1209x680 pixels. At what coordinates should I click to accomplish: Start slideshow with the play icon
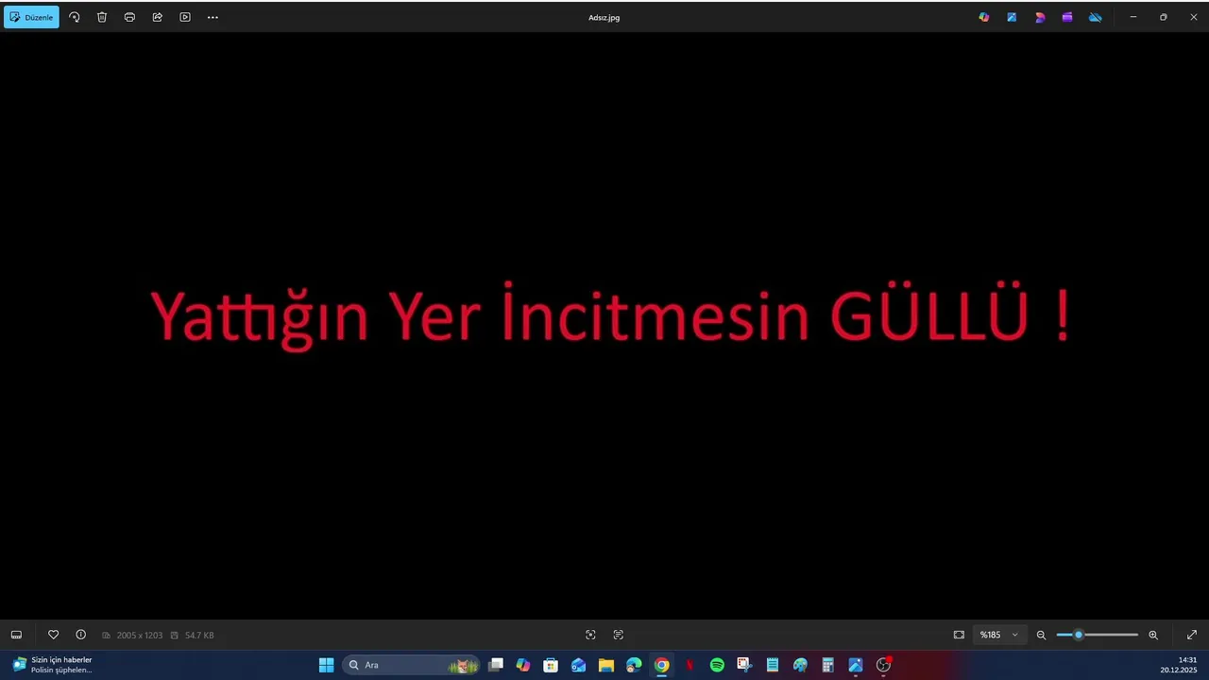pos(185,17)
